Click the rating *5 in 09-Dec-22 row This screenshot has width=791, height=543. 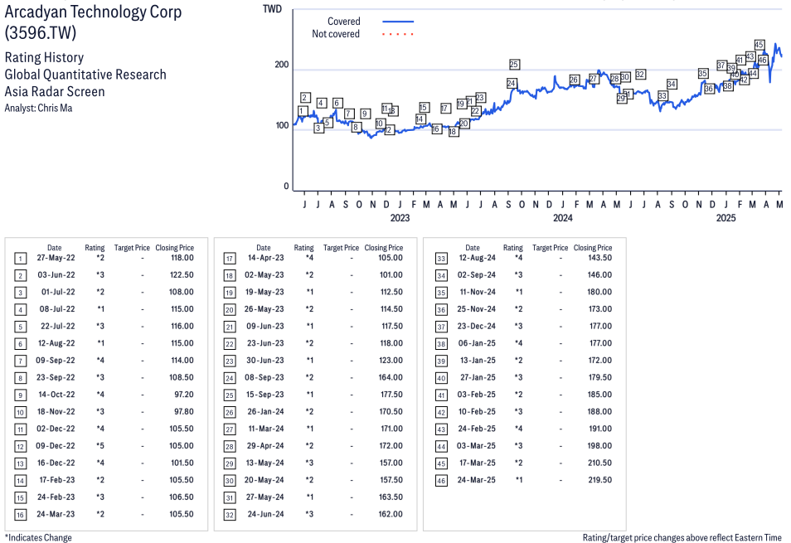(100, 446)
